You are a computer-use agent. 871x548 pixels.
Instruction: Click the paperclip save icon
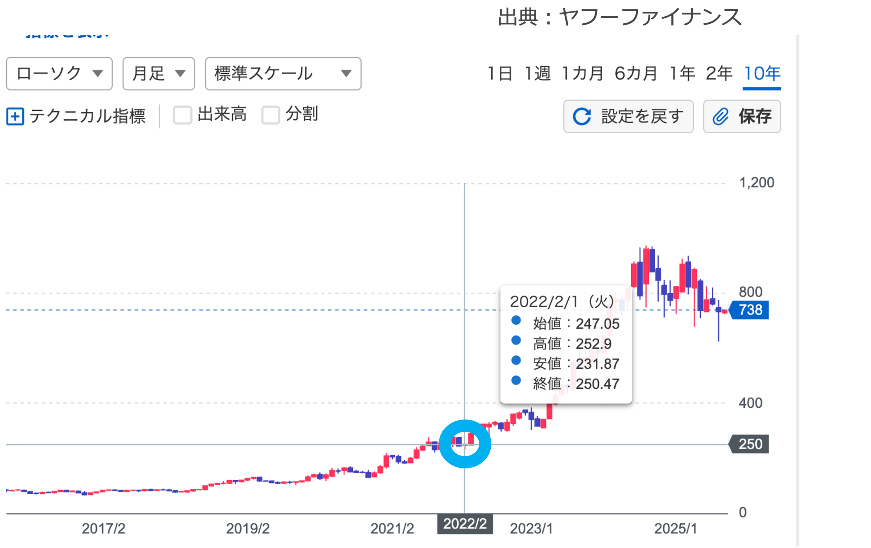click(x=720, y=117)
